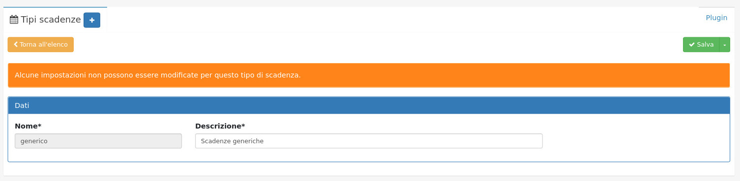Image resolution: width=740 pixels, height=181 pixels.
Task: Click the blue Dati panel header
Action: tap(369, 105)
